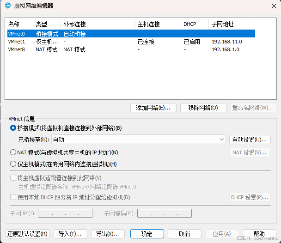This screenshot has width=281, height=243.
Task: Click the globe icon in the title bar
Action: [x=8, y=6]
